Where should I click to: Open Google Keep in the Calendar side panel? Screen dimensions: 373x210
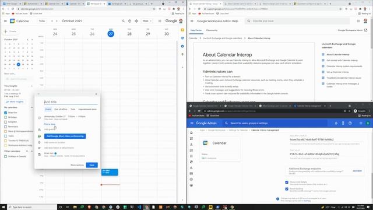click(182, 30)
